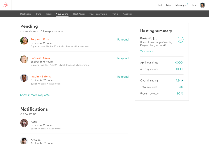Switch to the Inbox tab
Screen dimensions: 209x144
coord(49,14)
